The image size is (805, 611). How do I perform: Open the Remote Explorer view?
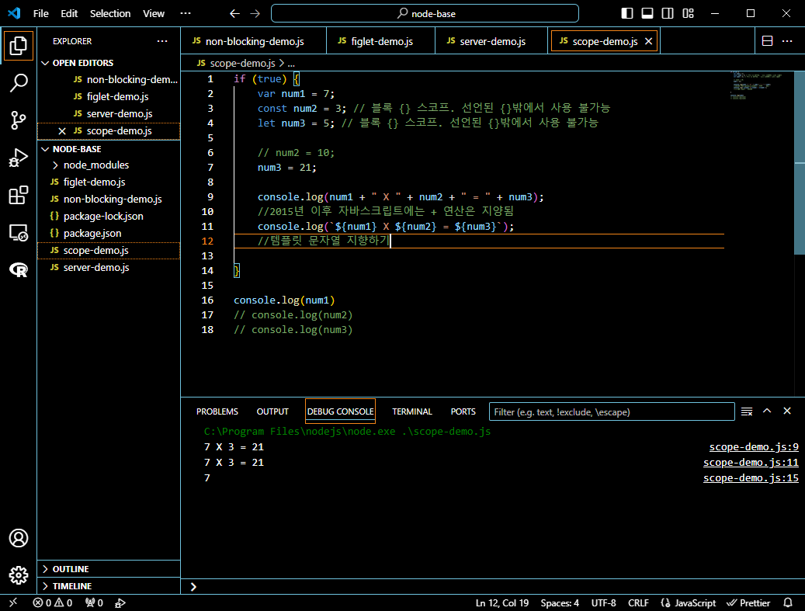[19, 233]
